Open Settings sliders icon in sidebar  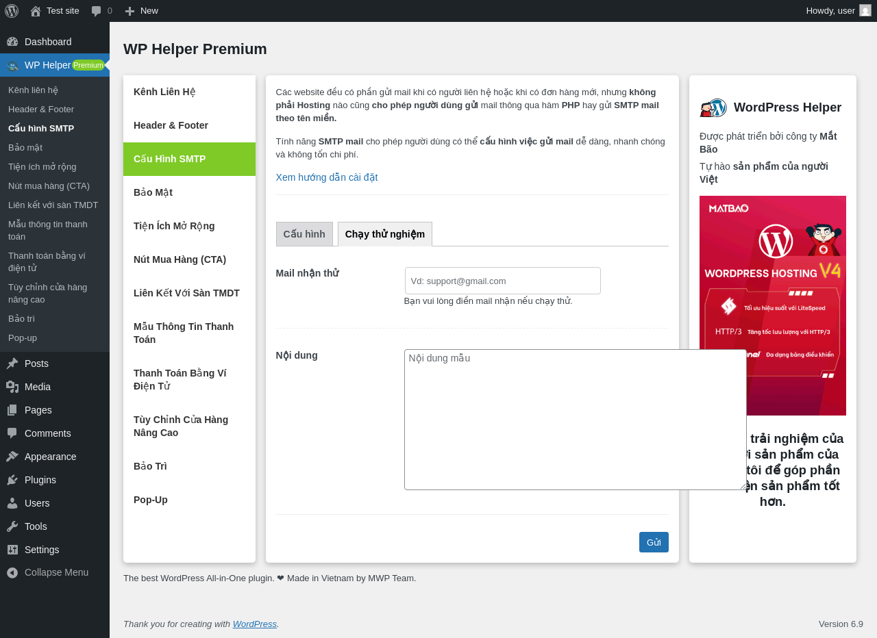pos(12,550)
